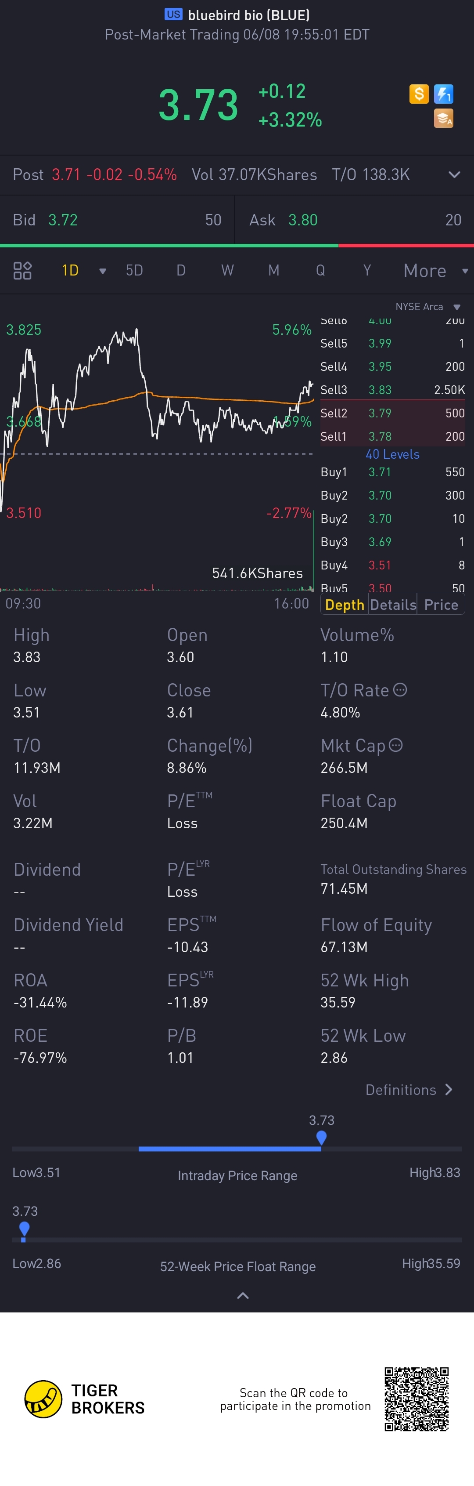Select the Depth tab
This screenshot has height=1486, width=474.
(345, 605)
